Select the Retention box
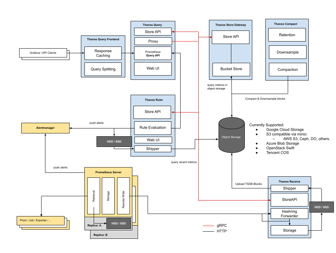This screenshot has width=336, height=253. (x=287, y=35)
